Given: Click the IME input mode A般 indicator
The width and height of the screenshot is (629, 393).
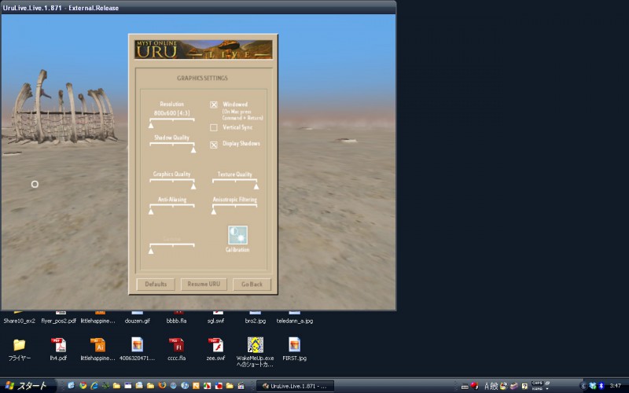Looking at the screenshot, I should click(491, 386).
